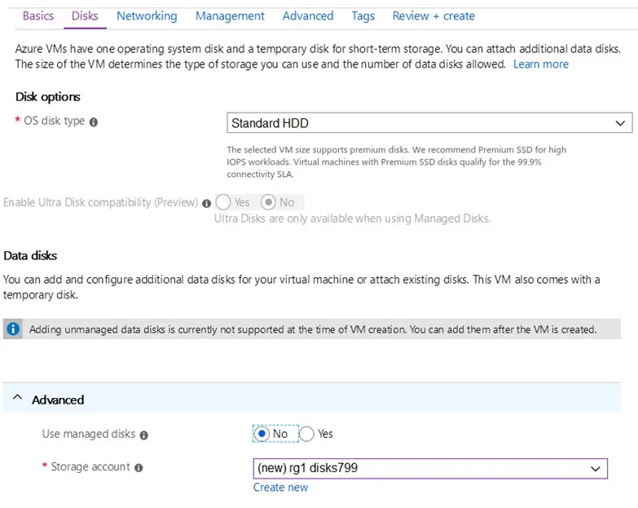Image resolution: width=638 pixels, height=508 pixels.
Task: Click the Advanced section header text
Action: pyautogui.click(x=58, y=400)
